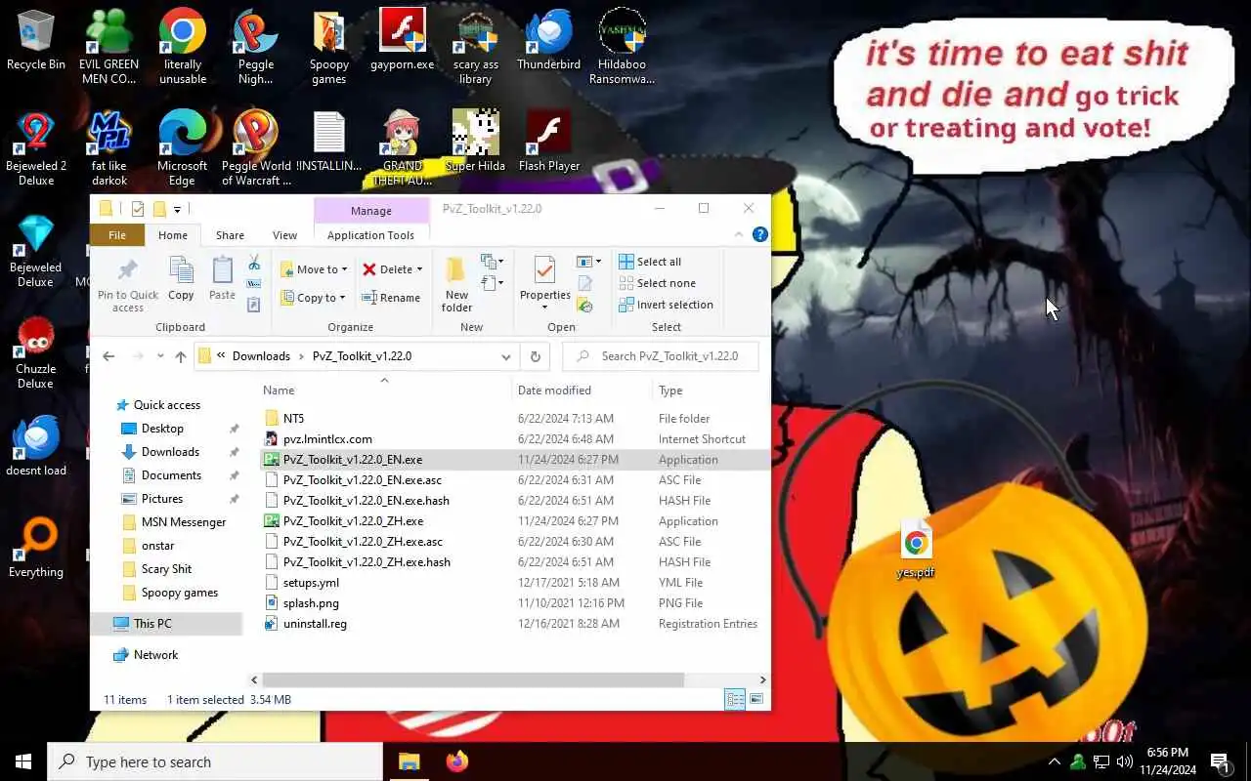Viewport: 1251px width, 781px height.
Task: Select the Everything desktop shortcut
Action: tap(36, 549)
